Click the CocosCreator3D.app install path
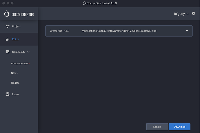The image size is (200, 133). click(x=119, y=31)
